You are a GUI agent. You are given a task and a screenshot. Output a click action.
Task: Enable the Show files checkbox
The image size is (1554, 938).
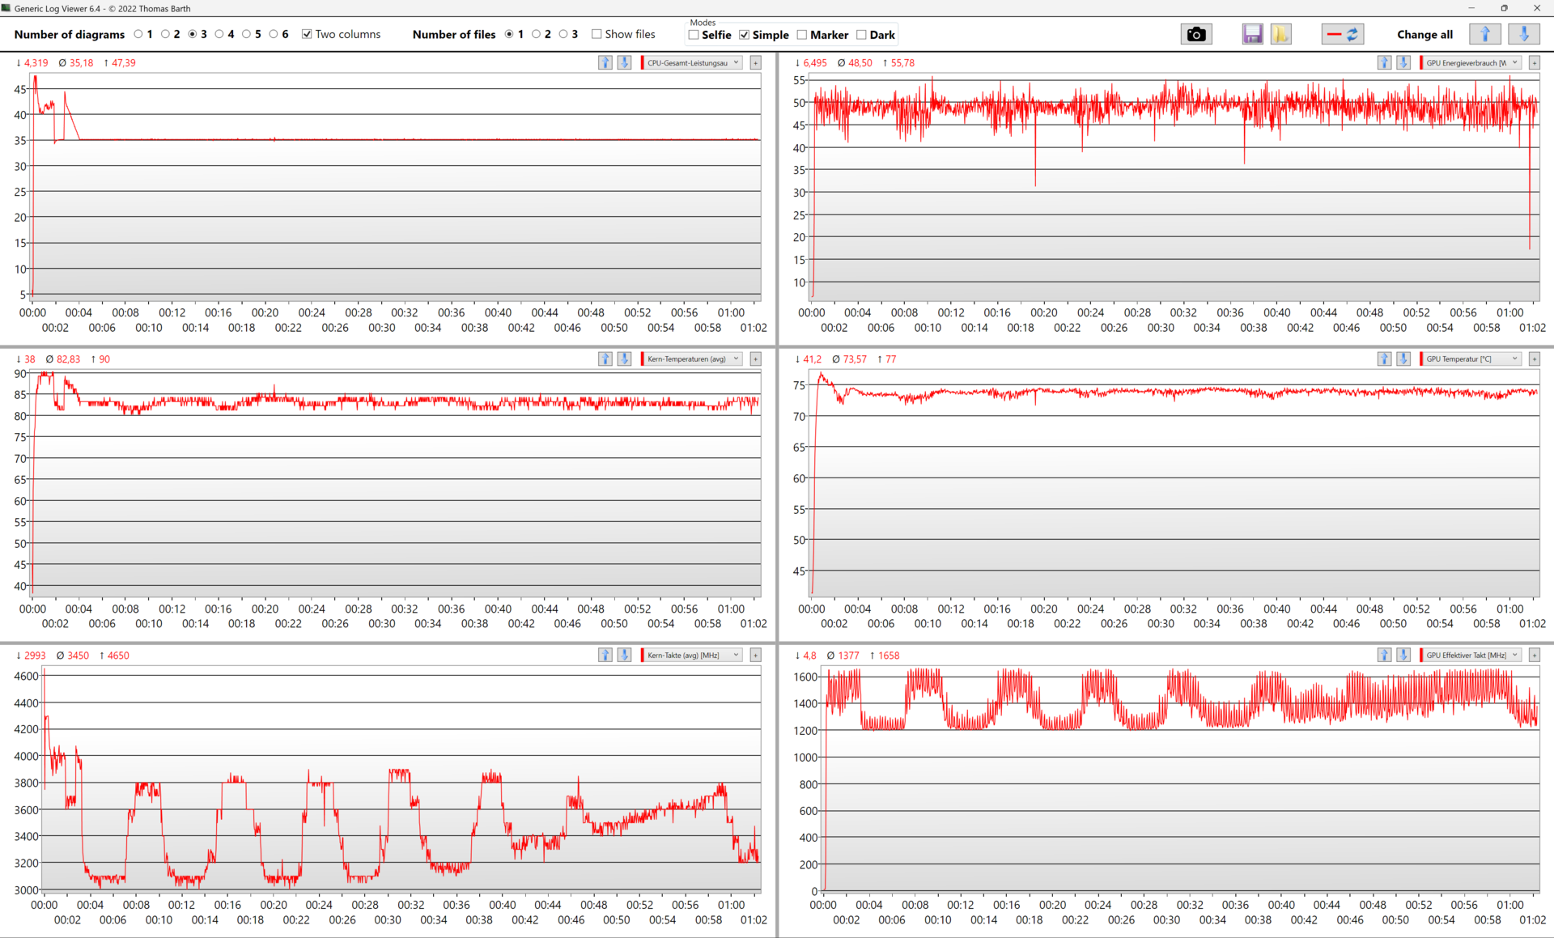pos(597,34)
